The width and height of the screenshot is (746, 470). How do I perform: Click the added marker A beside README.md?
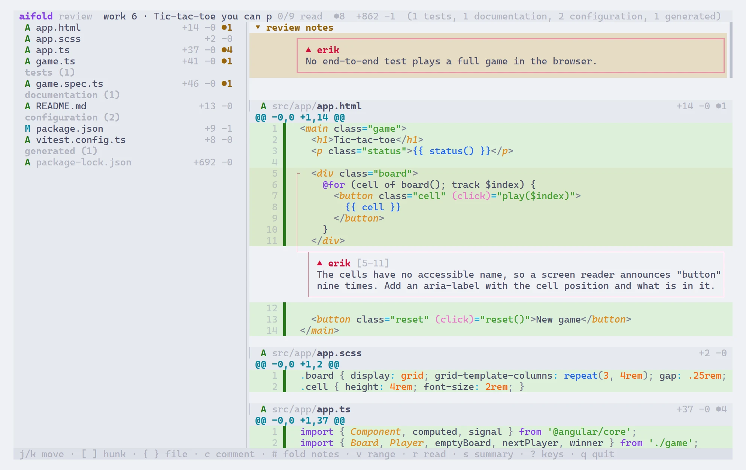tap(27, 106)
